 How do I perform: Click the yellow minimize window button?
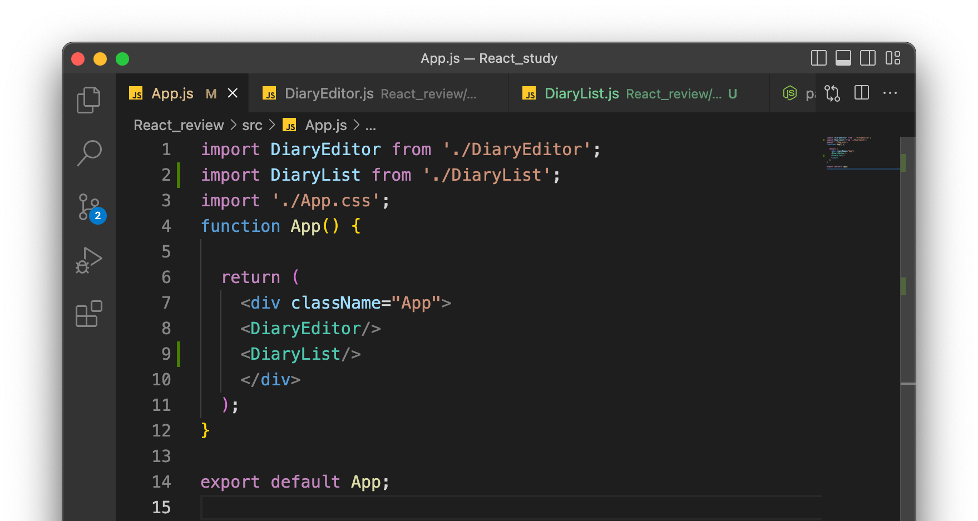[100, 59]
